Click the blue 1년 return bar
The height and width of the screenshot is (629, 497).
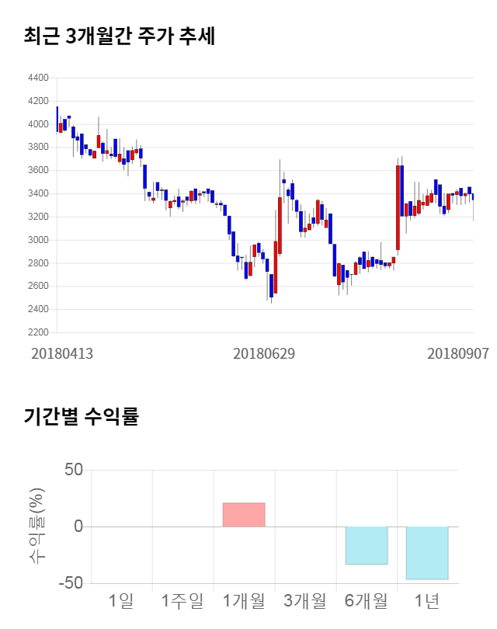427,553
